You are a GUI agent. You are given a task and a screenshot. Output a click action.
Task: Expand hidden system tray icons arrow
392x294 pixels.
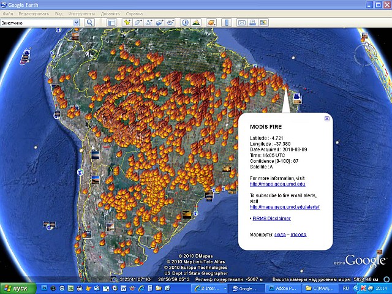pos(355,288)
